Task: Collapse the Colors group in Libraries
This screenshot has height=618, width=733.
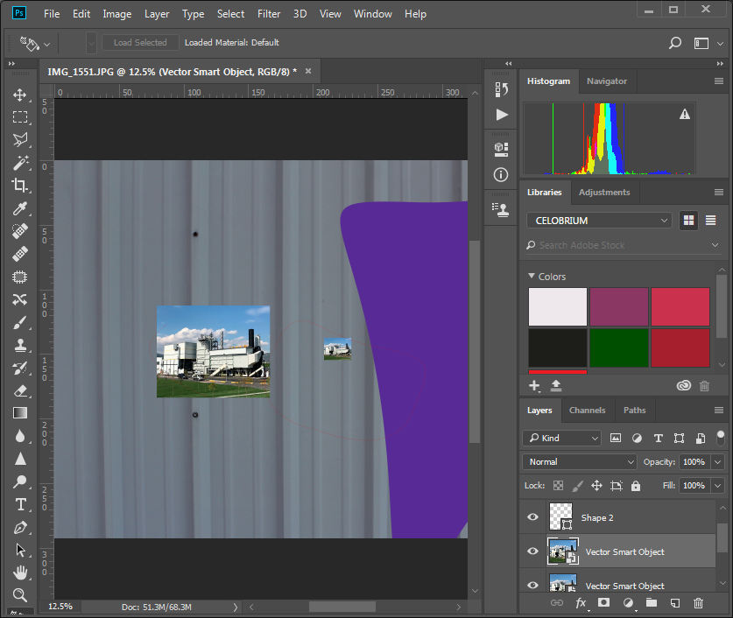Action: (x=532, y=276)
